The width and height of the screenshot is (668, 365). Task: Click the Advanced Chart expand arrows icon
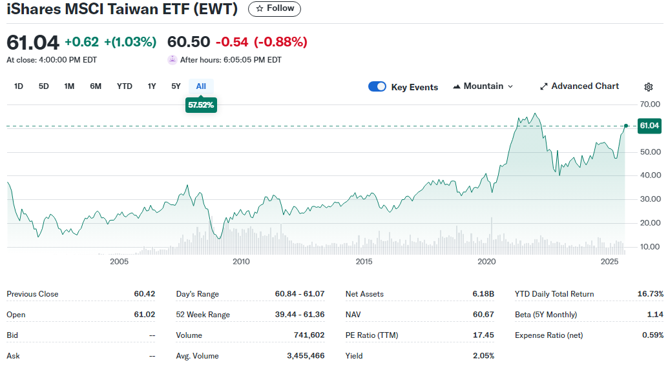click(x=543, y=86)
